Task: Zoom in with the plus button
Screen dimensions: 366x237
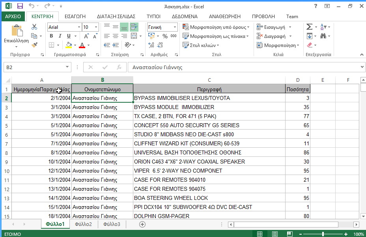Action: 346,234
